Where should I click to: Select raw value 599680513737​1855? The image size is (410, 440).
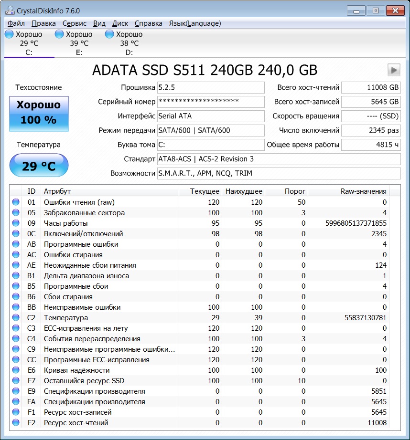coord(356,223)
